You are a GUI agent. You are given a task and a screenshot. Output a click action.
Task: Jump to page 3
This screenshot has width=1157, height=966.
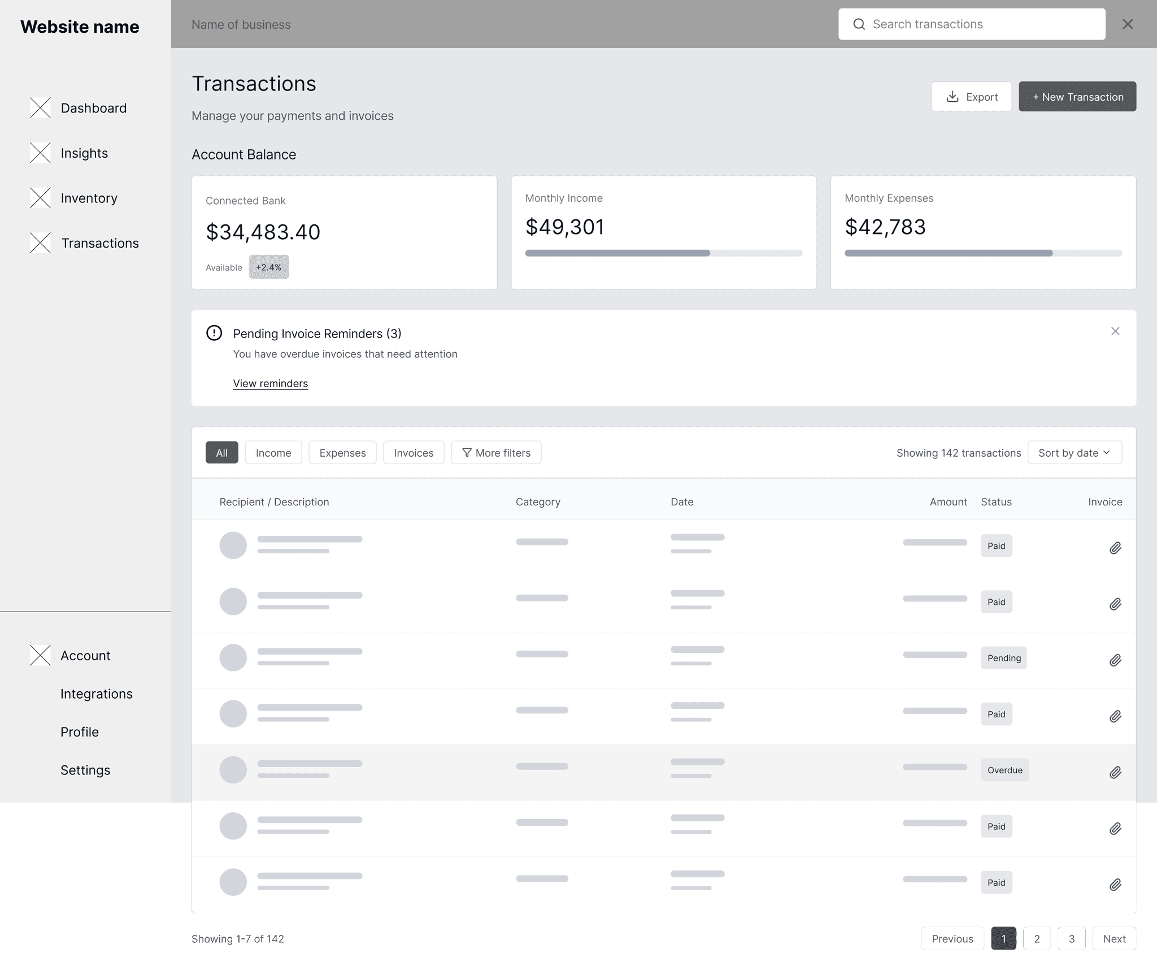pyautogui.click(x=1072, y=939)
